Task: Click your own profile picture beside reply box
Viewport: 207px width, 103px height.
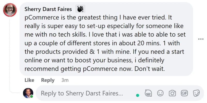Action: (28, 93)
